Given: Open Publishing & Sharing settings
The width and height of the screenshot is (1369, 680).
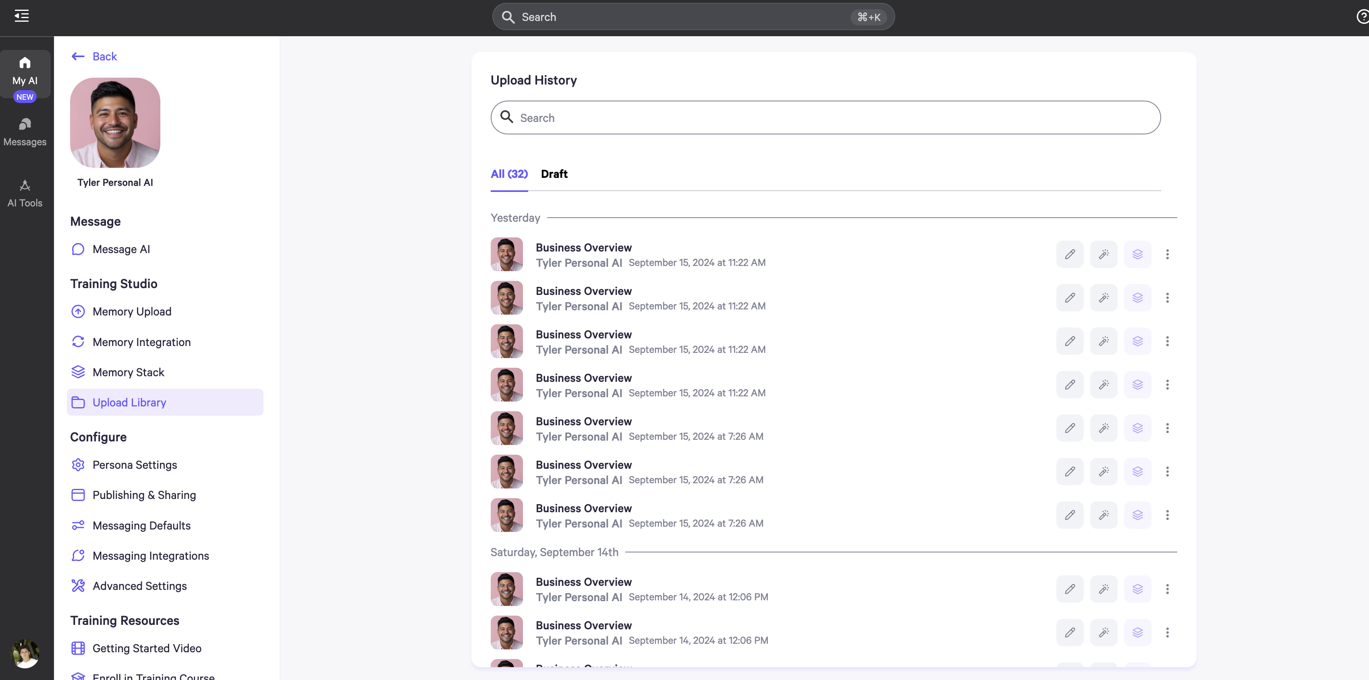Looking at the screenshot, I should (x=144, y=495).
